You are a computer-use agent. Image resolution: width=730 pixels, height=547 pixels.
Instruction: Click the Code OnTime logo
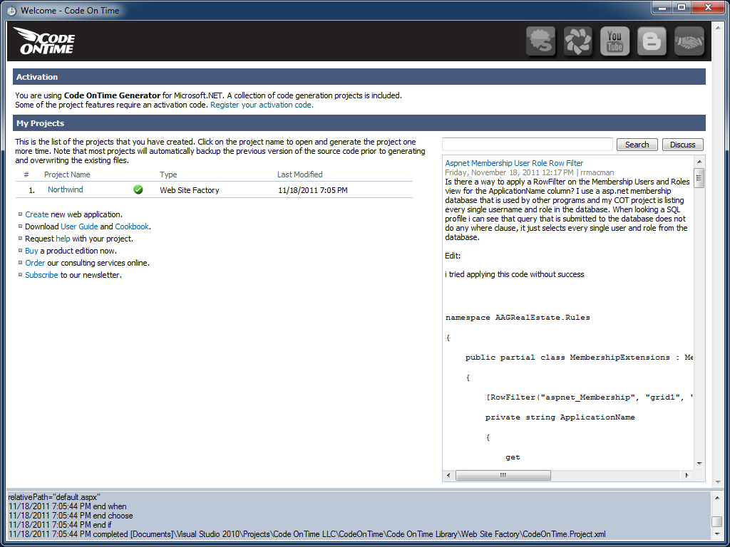(x=43, y=41)
